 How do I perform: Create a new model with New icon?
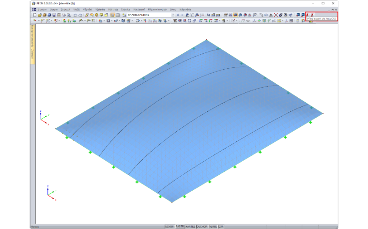35,15
